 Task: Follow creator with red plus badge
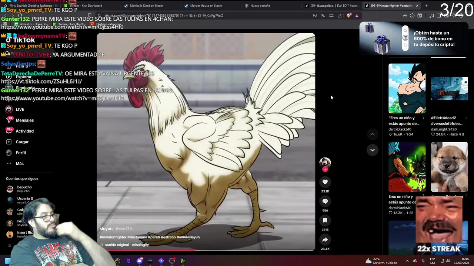click(325, 169)
